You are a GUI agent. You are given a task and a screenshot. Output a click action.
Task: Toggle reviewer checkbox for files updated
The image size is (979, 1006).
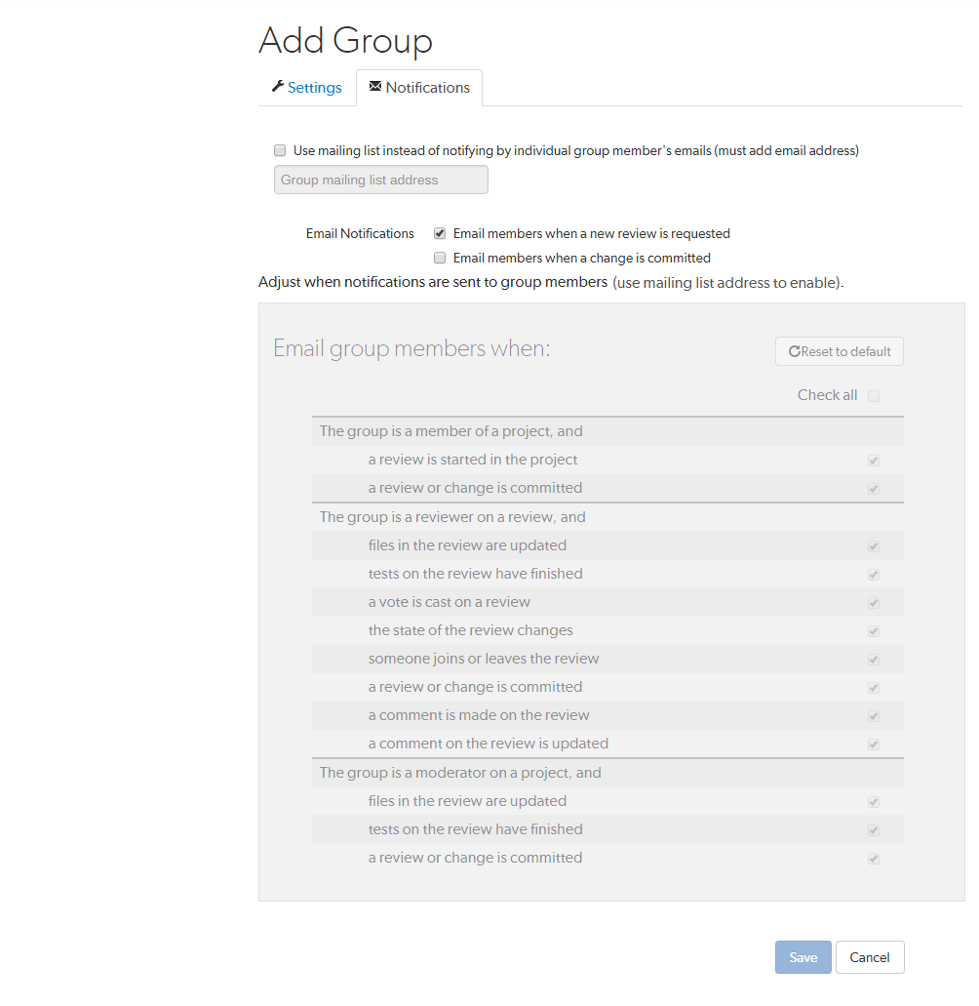click(873, 545)
